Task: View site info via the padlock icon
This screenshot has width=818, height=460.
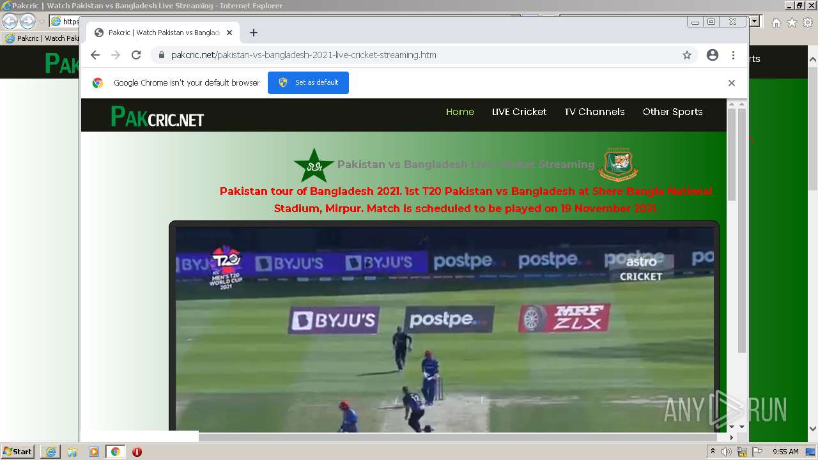Action: coord(161,55)
